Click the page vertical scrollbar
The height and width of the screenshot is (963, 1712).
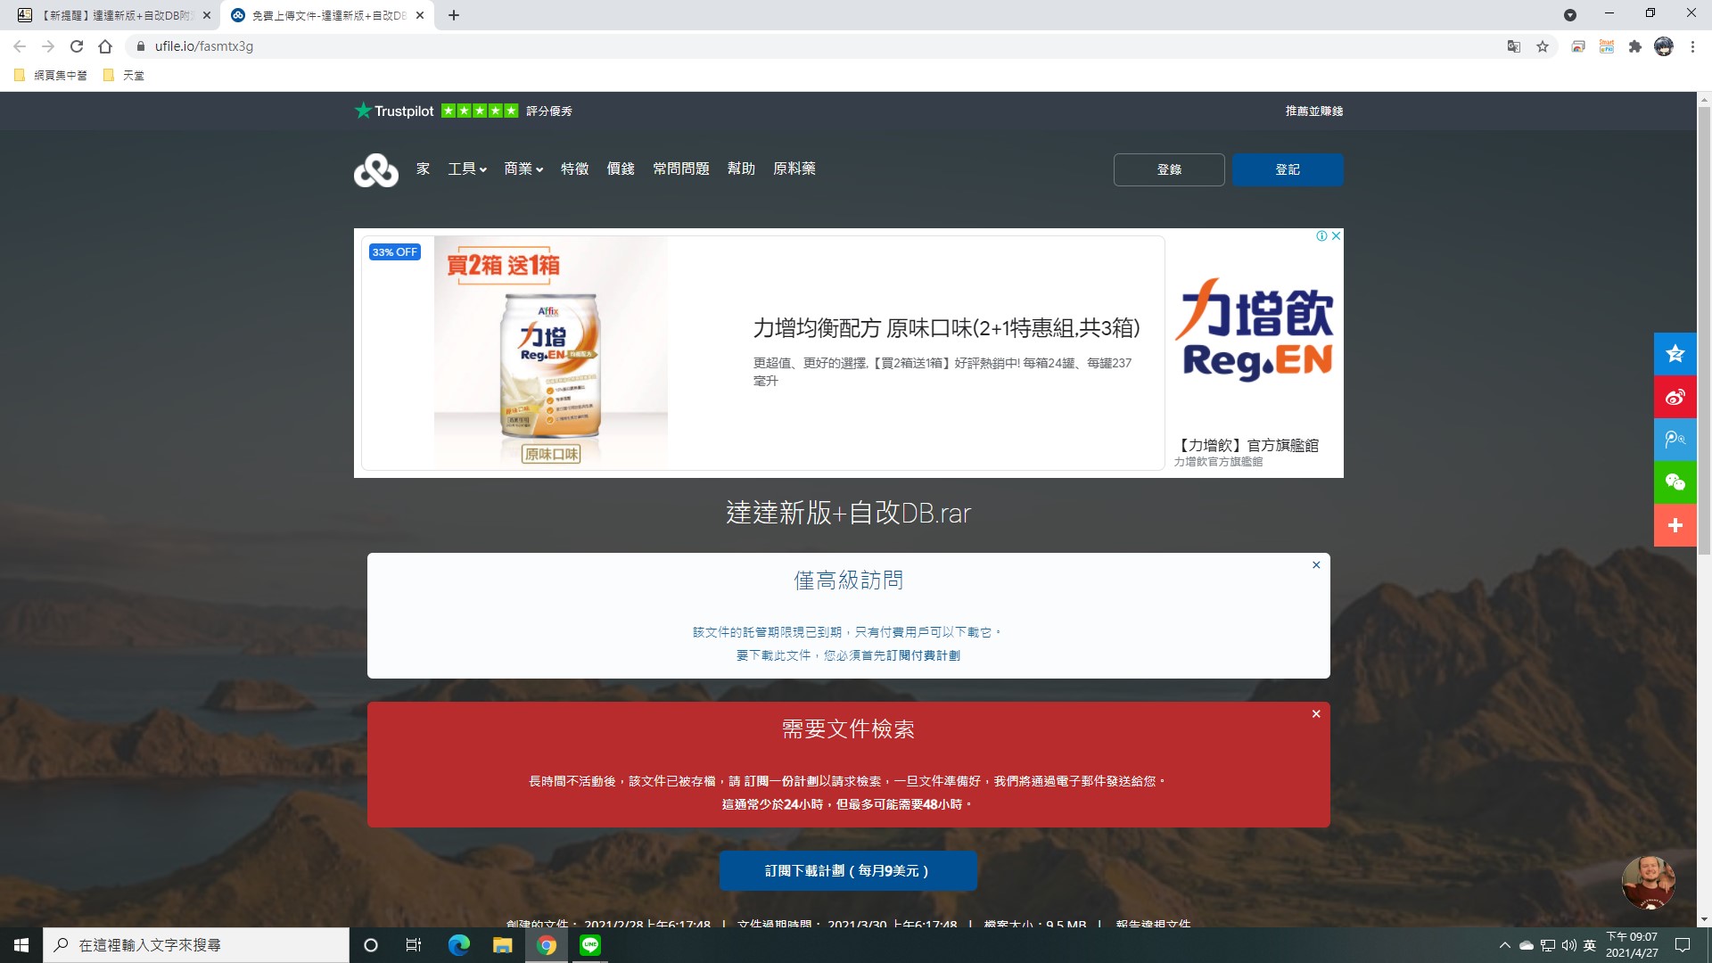pyautogui.click(x=1704, y=330)
